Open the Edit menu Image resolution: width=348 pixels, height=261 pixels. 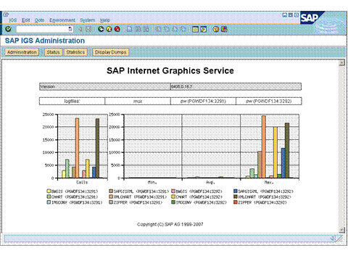pyautogui.click(x=26, y=20)
